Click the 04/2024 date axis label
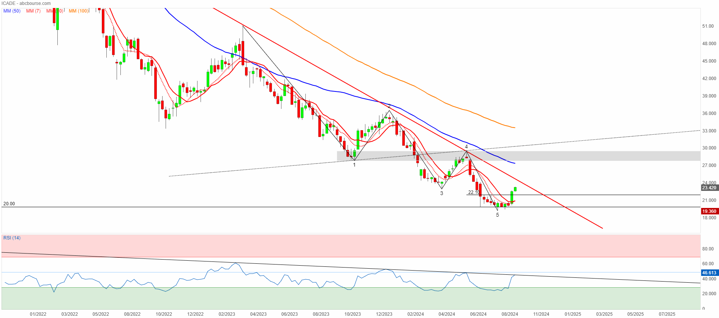The height and width of the screenshot is (318, 719). 447,314
